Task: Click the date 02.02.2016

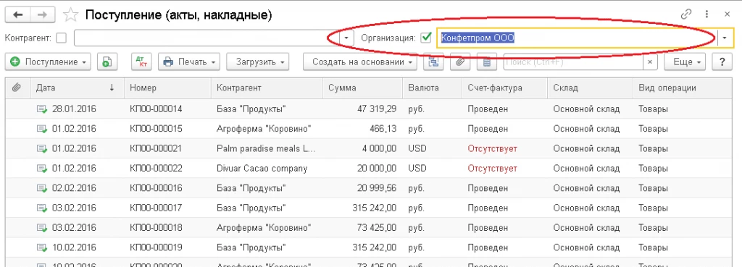Action: (74, 188)
